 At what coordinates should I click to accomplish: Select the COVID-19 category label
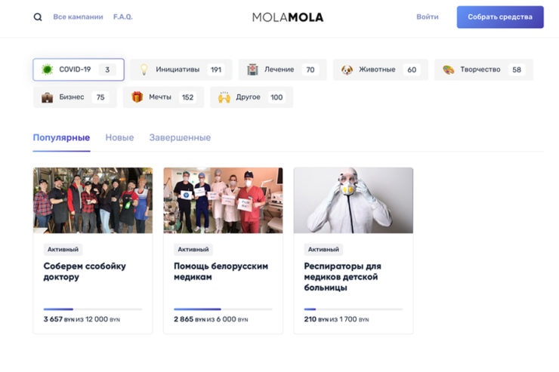(x=75, y=69)
